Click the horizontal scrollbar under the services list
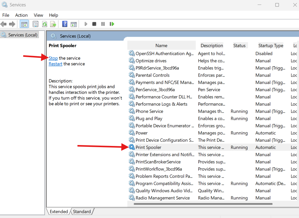This screenshot has width=299, height=218. [x=203, y=204]
